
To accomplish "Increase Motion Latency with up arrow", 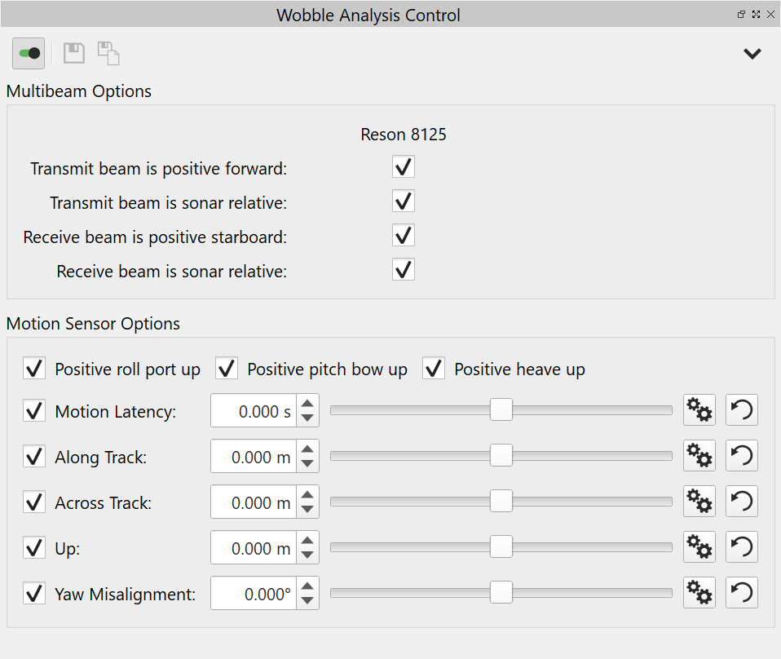I will 307,404.
